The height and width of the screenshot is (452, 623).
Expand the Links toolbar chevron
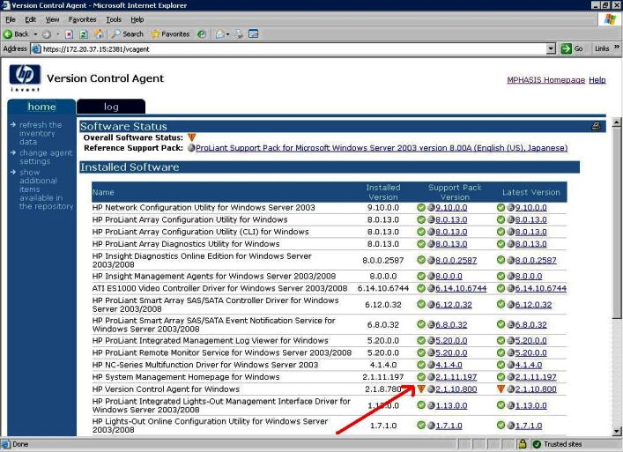tap(617, 48)
